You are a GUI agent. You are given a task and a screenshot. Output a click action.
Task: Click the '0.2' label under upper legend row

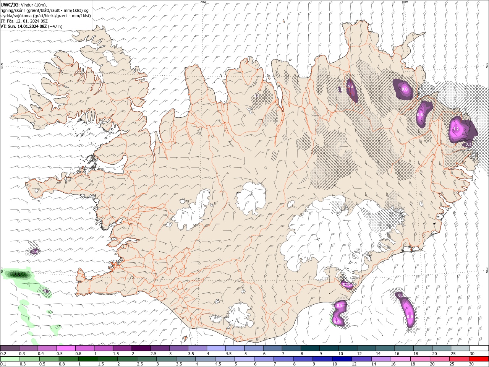(x=3, y=354)
